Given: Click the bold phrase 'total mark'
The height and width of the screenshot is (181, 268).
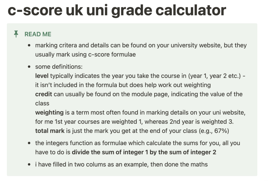Looking at the screenshot, I should click(x=50, y=131).
